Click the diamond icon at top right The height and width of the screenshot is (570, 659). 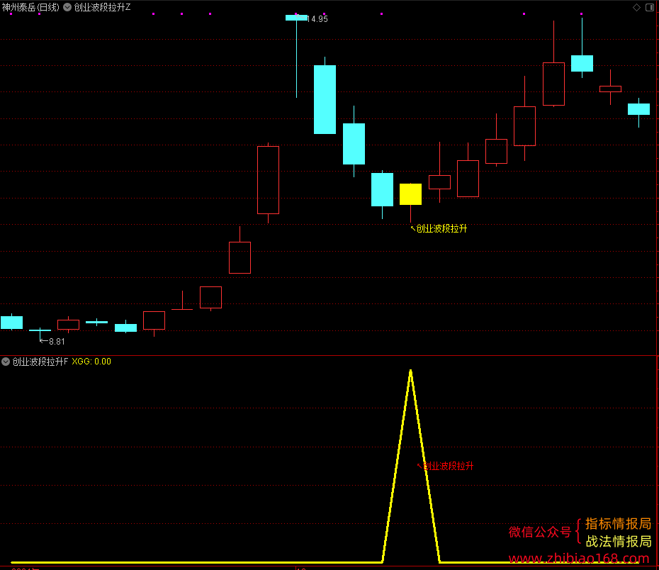[x=637, y=7]
